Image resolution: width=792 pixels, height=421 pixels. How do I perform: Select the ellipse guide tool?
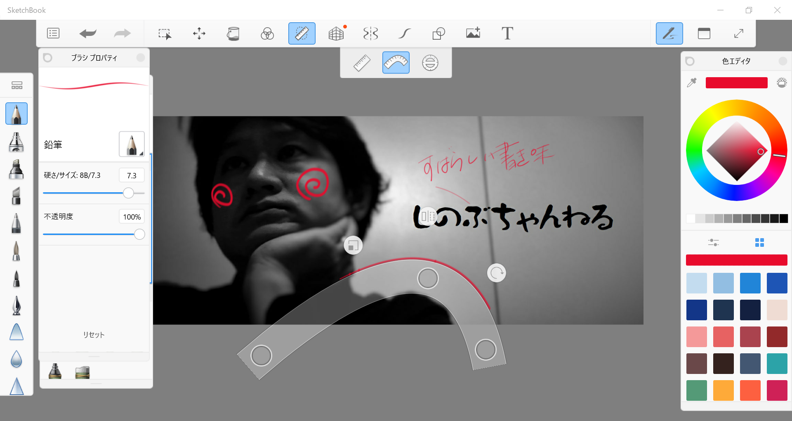pos(430,63)
